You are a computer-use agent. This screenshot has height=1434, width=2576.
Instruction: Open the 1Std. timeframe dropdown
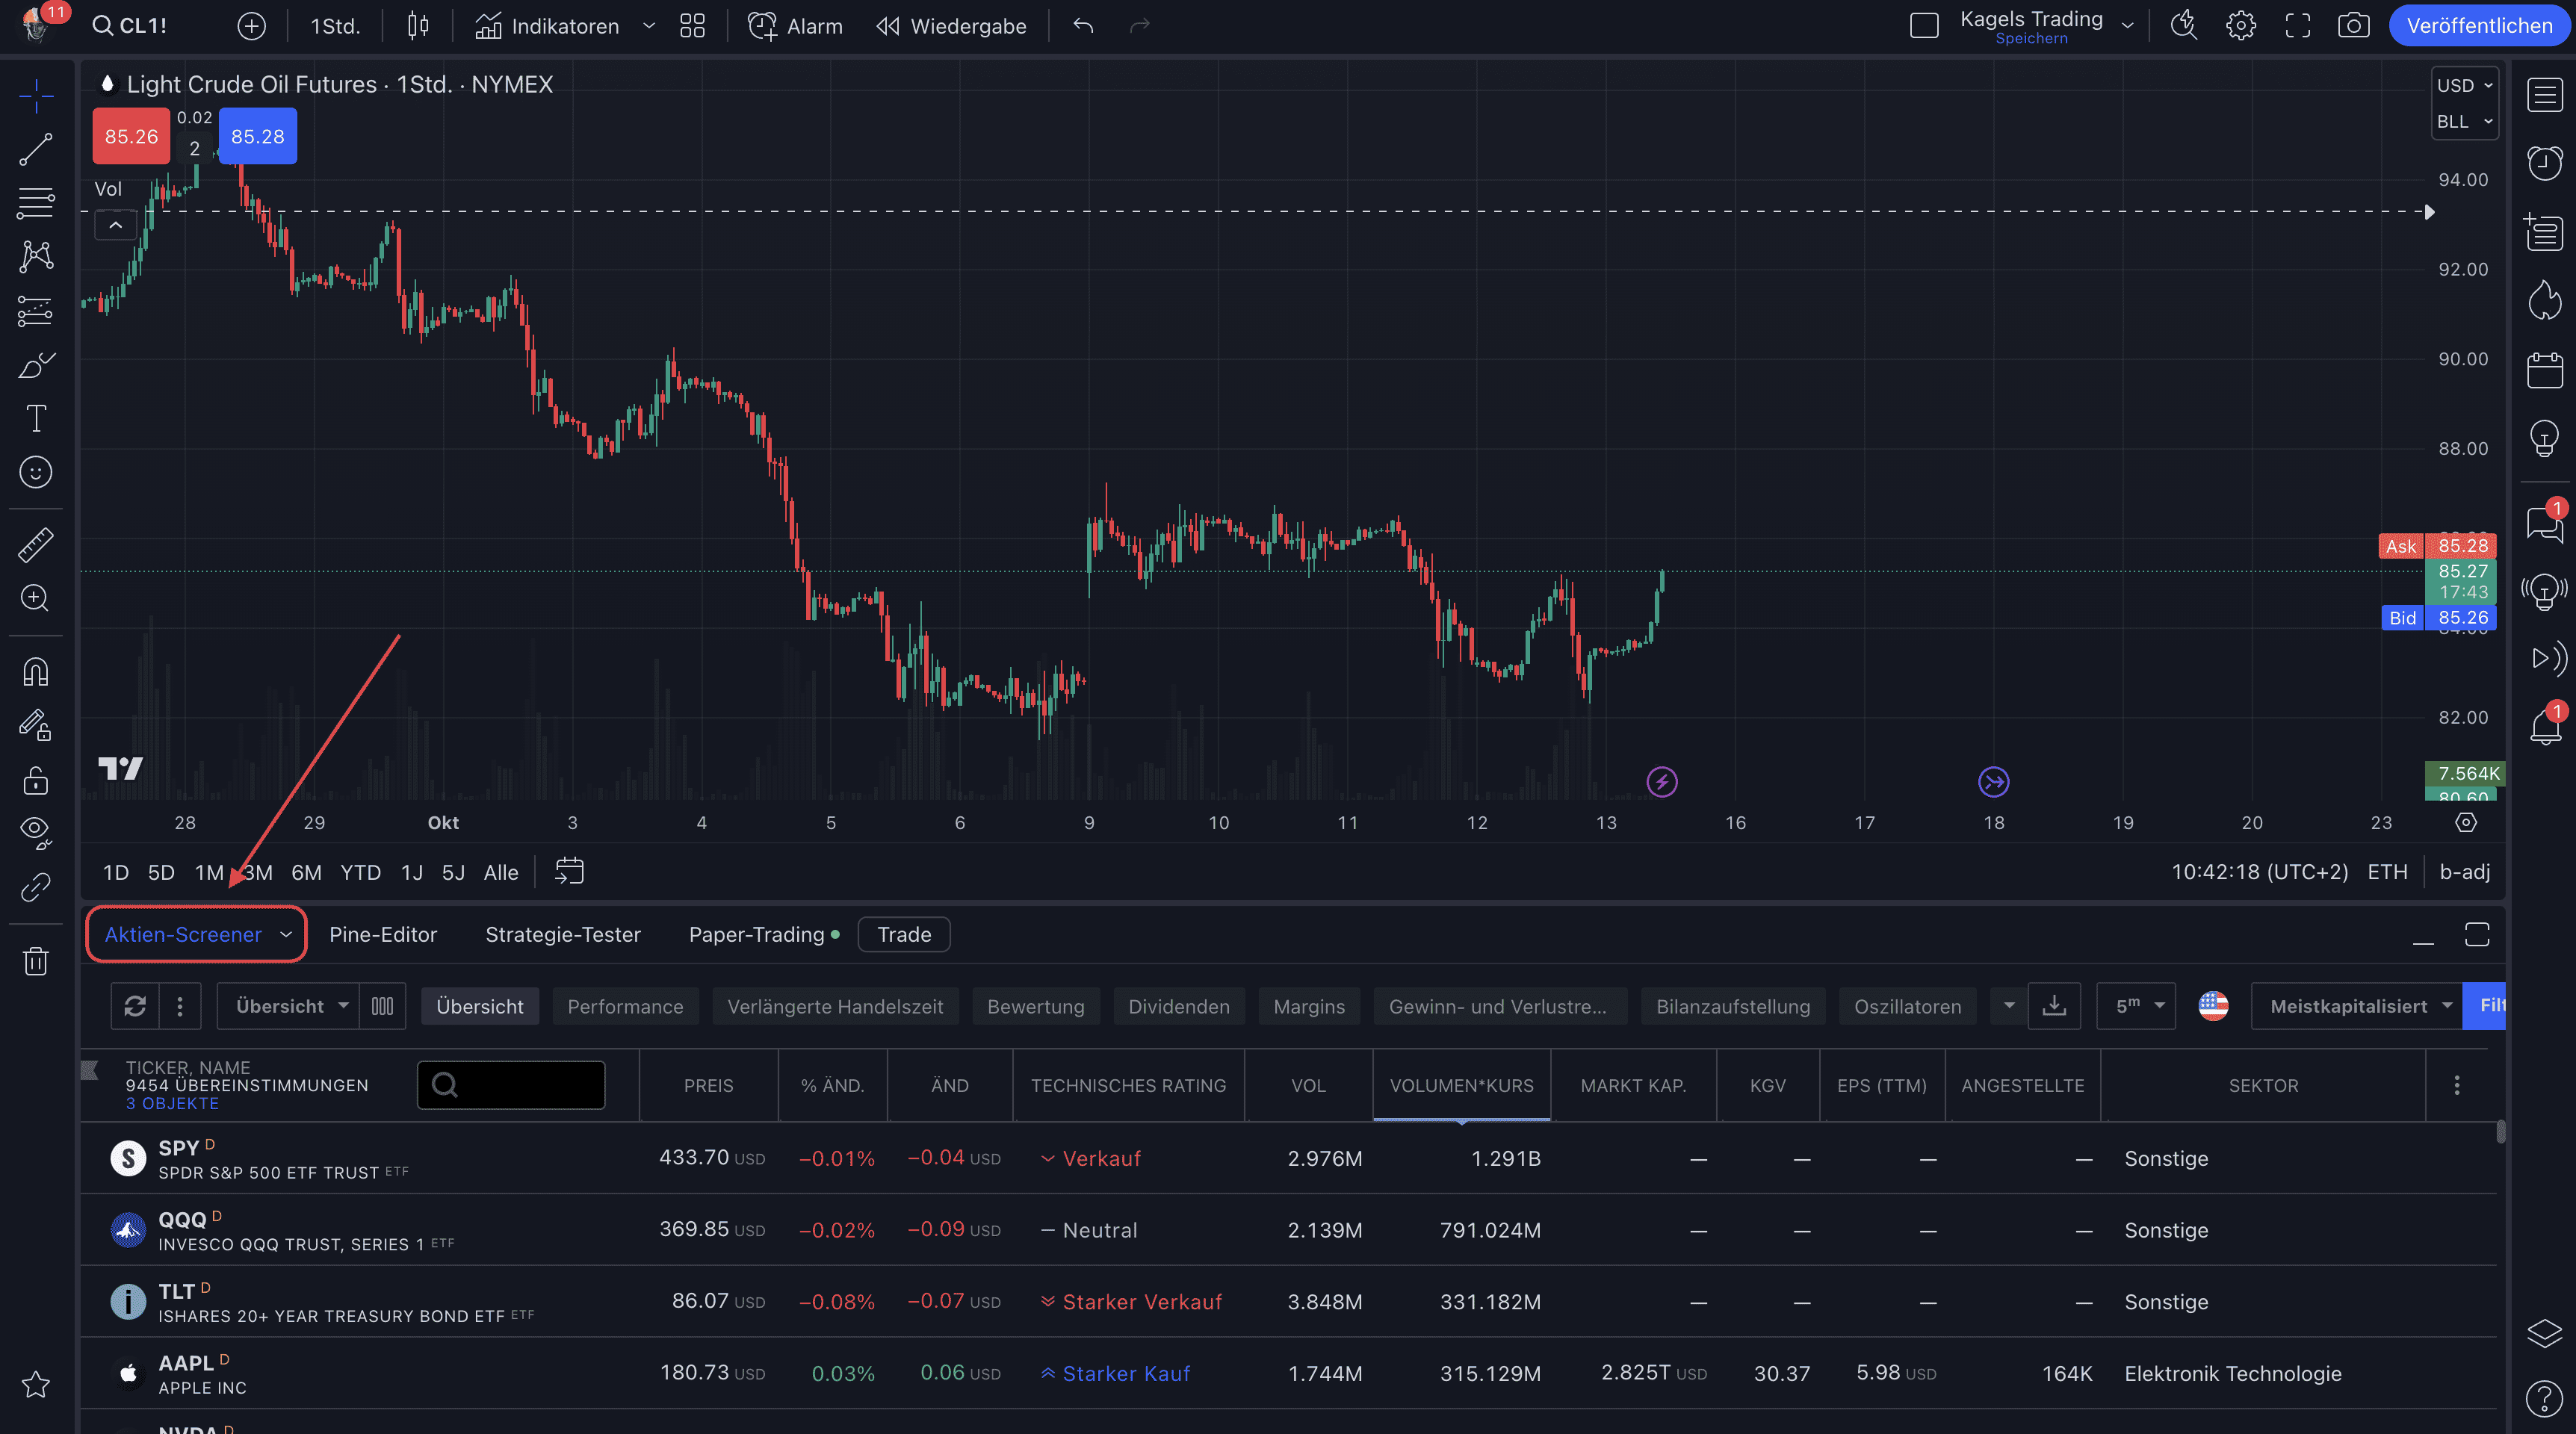coord(335,26)
